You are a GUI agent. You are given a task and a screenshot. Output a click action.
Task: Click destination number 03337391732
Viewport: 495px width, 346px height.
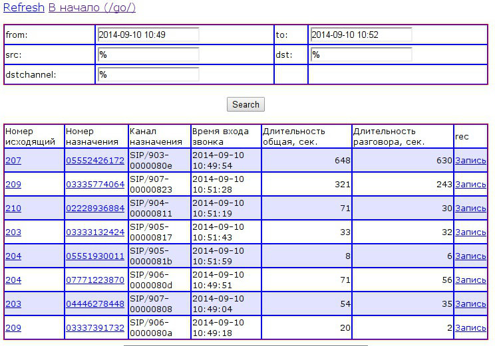(x=95, y=327)
